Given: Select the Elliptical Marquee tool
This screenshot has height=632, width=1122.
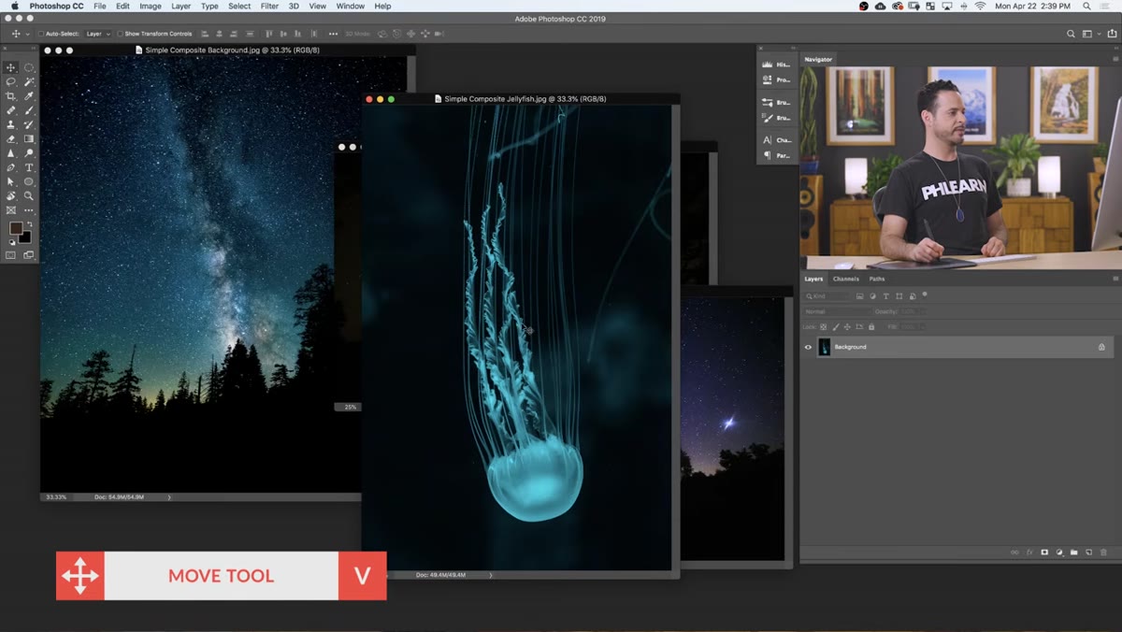Looking at the screenshot, I should tap(29, 67).
